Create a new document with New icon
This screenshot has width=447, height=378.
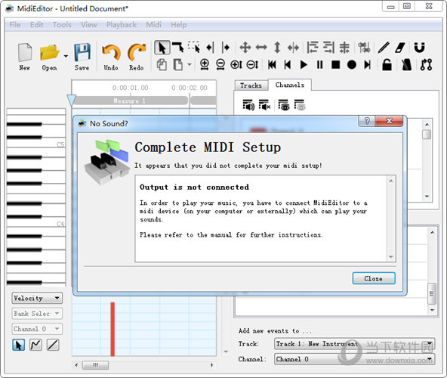(24, 57)
